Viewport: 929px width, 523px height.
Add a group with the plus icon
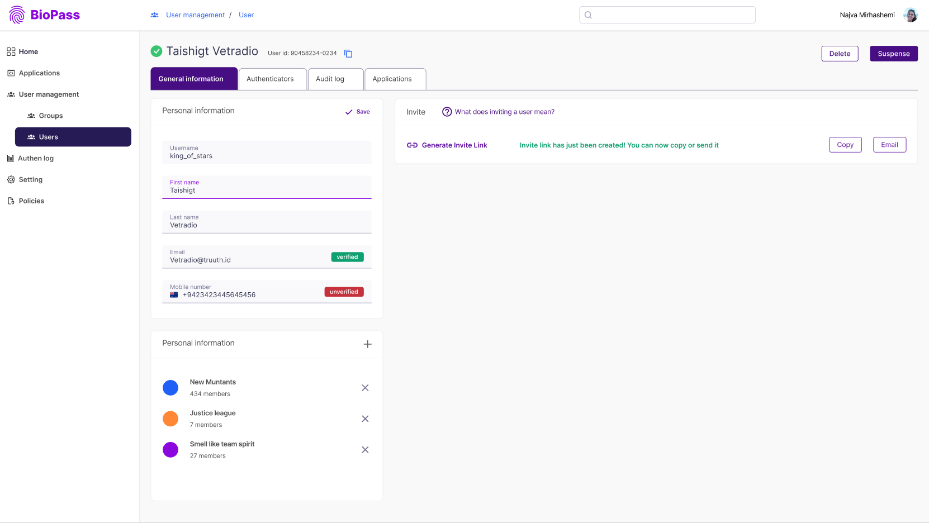368,344
